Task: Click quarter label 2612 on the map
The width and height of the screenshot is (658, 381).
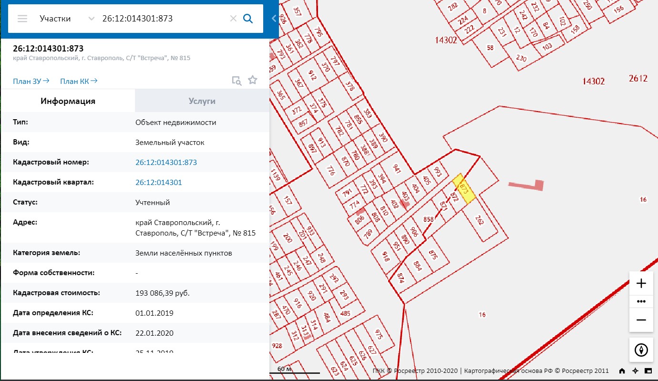Action: coord(638,78)
